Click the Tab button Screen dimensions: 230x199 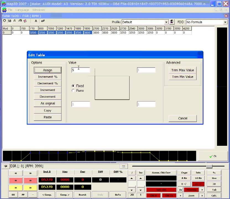tap(214, 190)
